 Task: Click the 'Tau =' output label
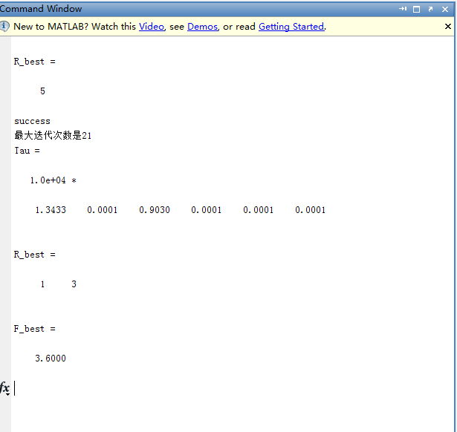pyautogui.click(x=27, y=151)
